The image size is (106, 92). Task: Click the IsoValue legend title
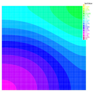(88, 3)
